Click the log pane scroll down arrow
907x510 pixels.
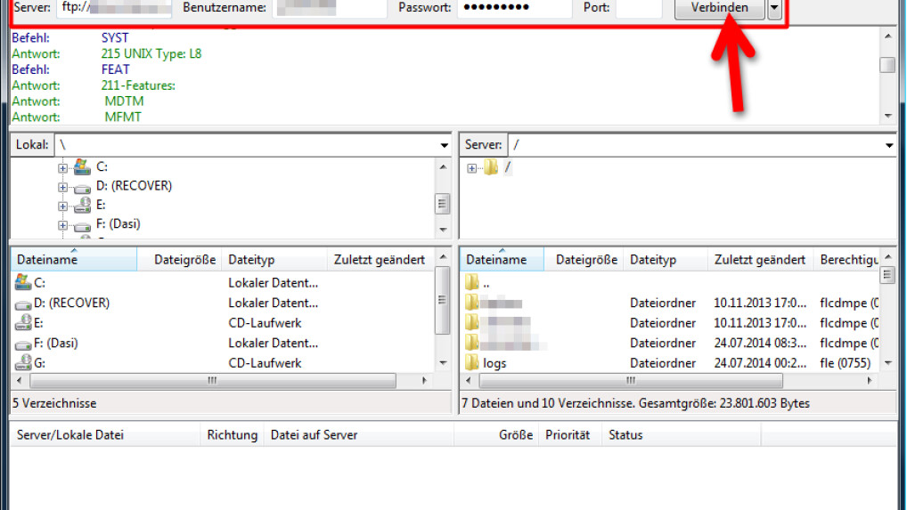[888, 116]
